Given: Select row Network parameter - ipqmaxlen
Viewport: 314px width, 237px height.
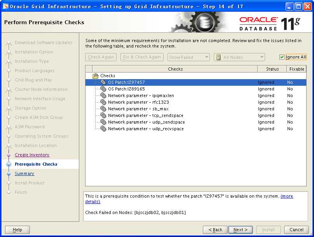Looking at the screenshot, I should point(195,96).
